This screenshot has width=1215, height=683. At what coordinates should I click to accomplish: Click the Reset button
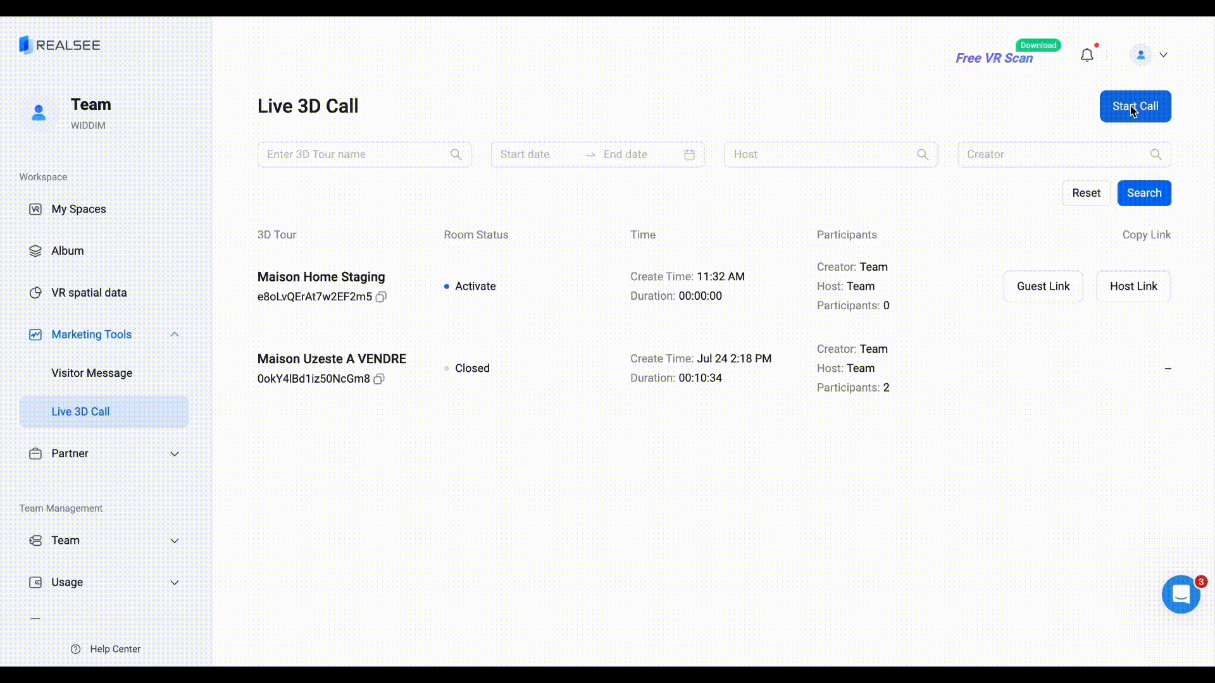1086,193
